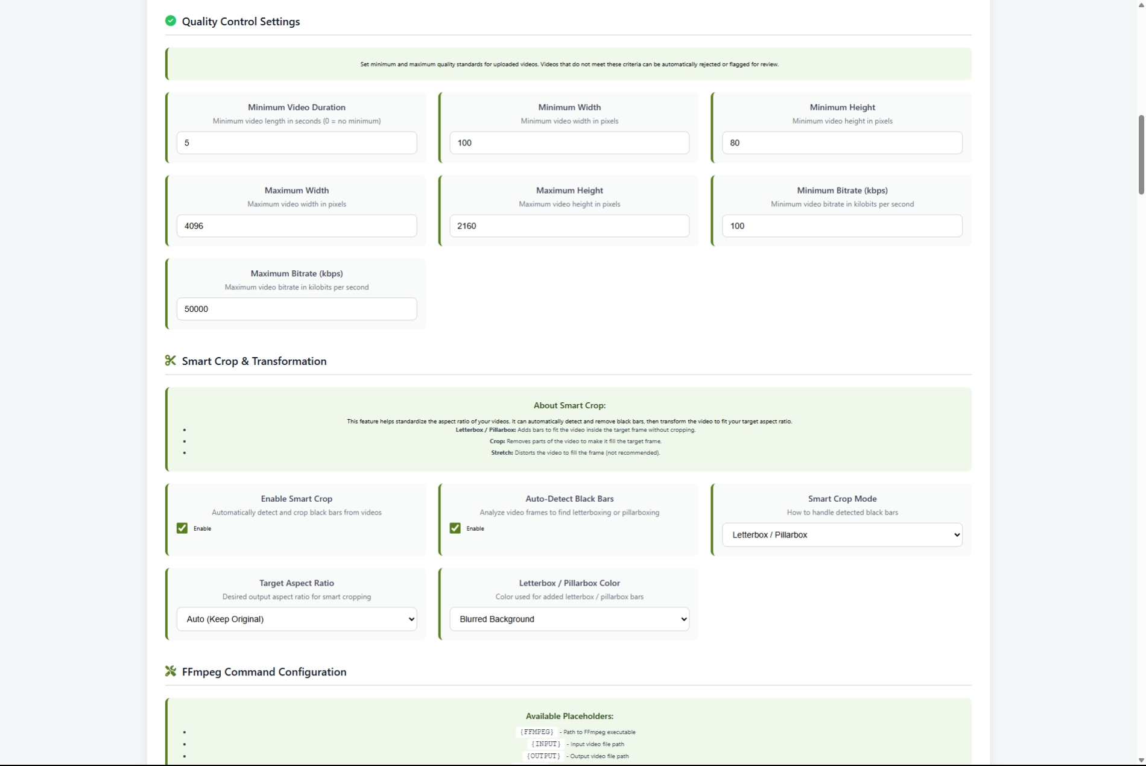The image size is (1146, 766).
Task: Open the Smart Crop Mode dropdown
Action: pyautogui.click(x=842, y=535)
